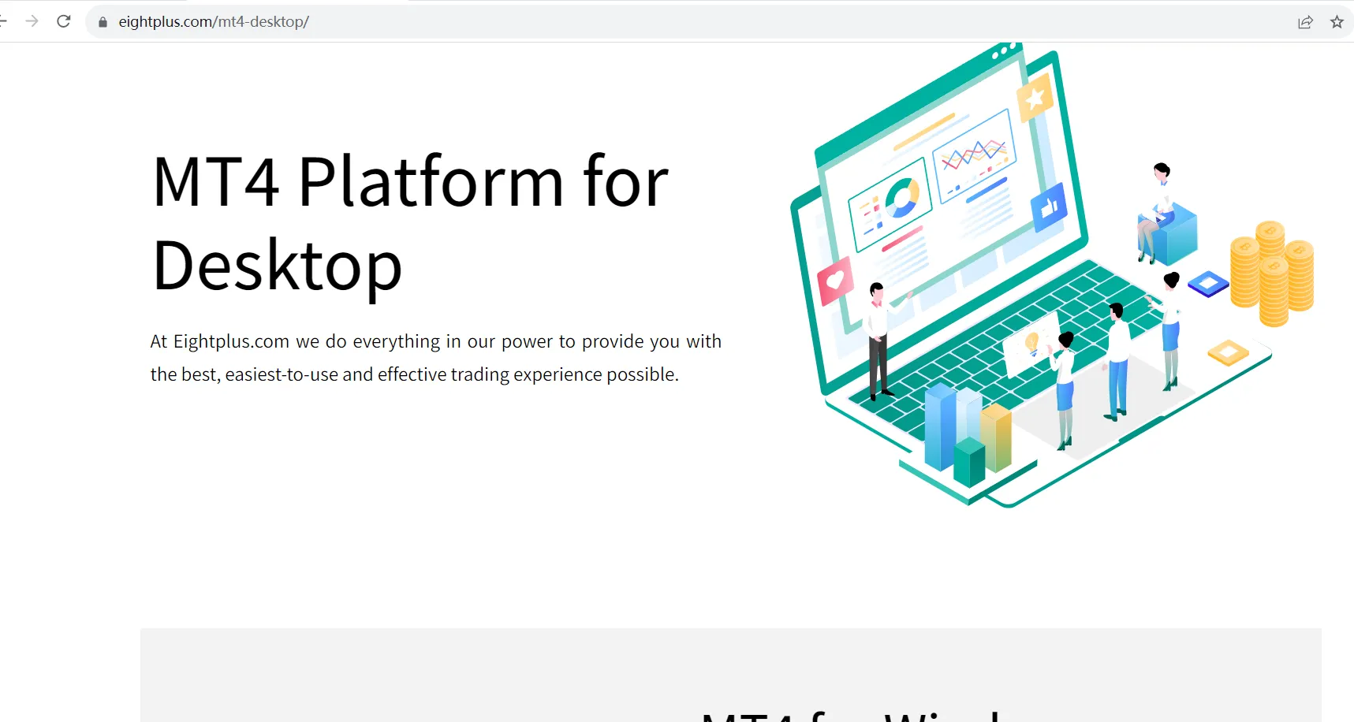Click the browser forward arrow
Image resolution: width=1354 pixels, height=722 pixels.
[x=32, y=21]
